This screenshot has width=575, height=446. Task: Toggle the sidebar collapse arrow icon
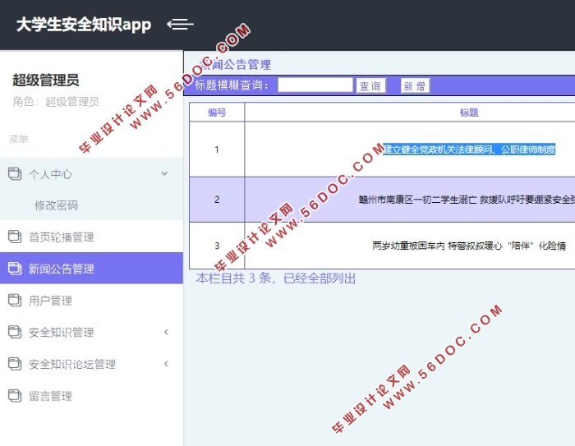180,25
